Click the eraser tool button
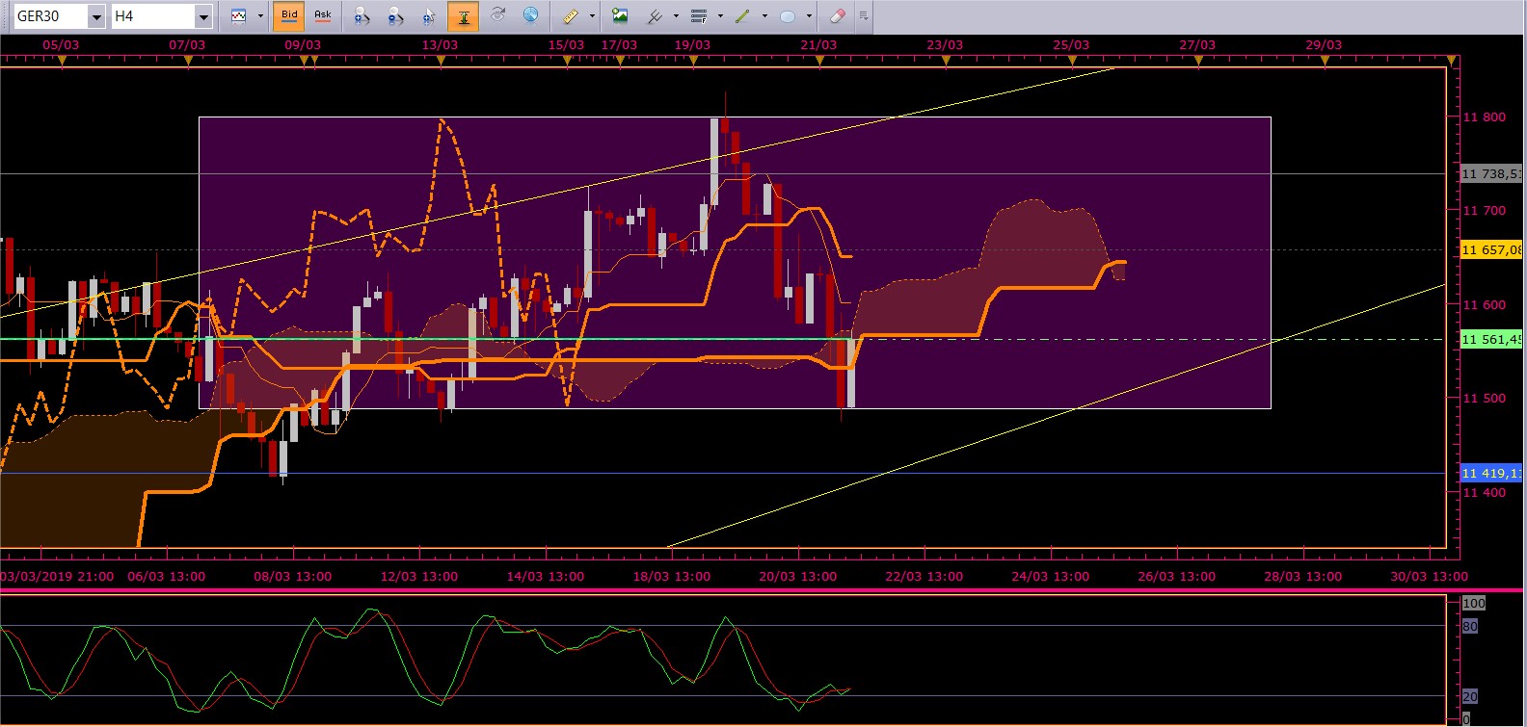 click(837, 16)
